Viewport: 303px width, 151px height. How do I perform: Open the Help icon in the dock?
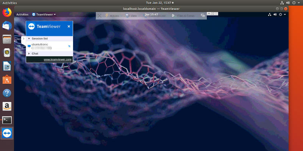point(7,93)
